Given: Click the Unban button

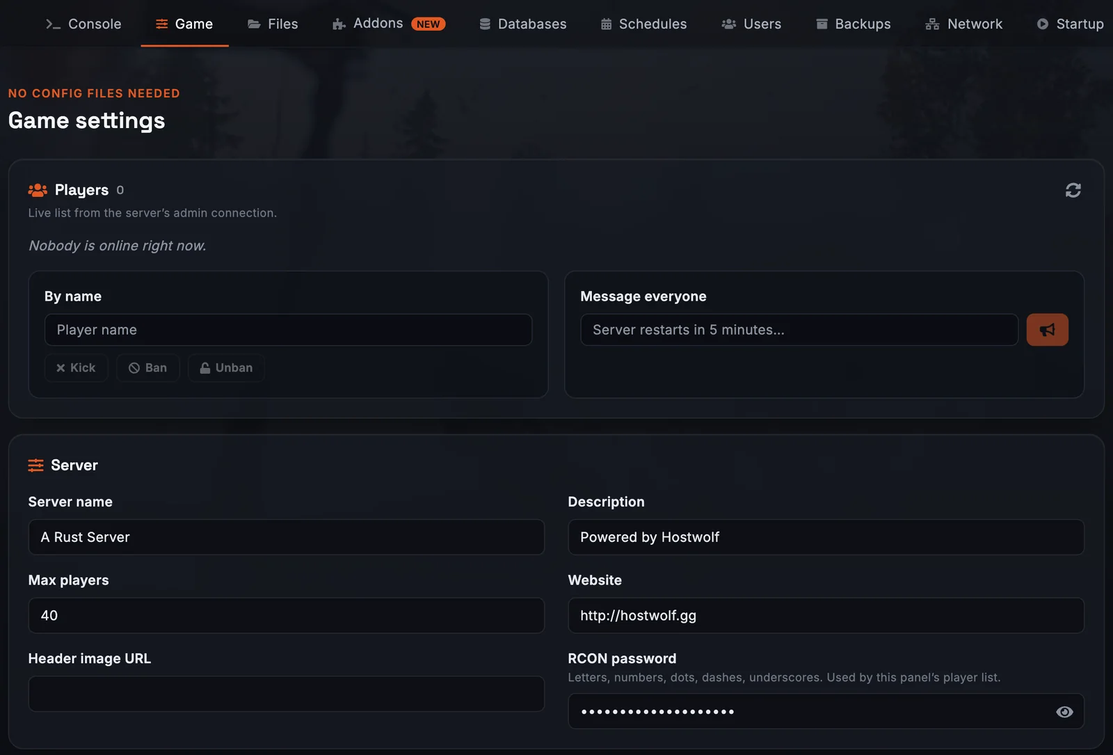Looking at the screenshot, I should tap(226, 368).
